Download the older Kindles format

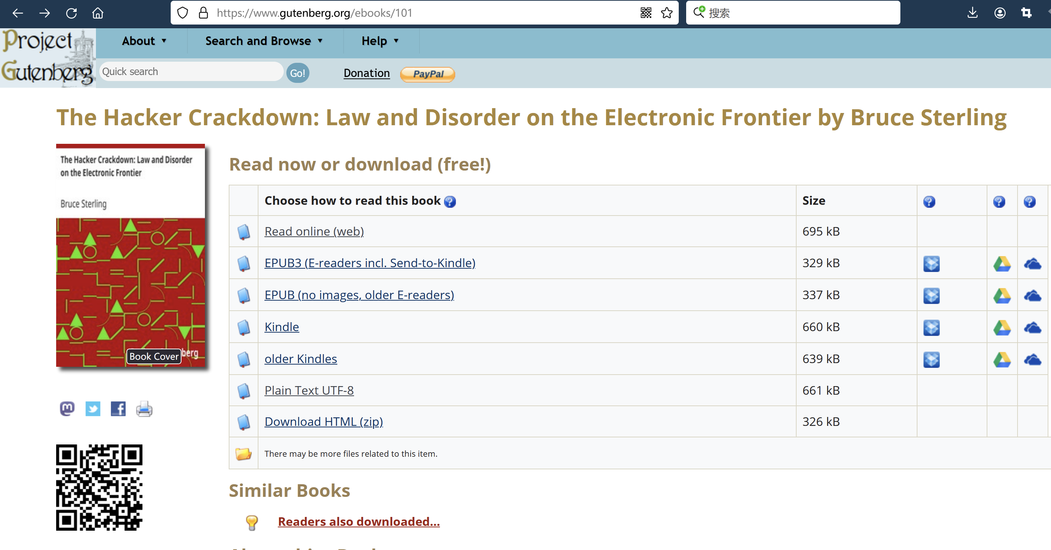pyautogui.click(x=301, y=359)
